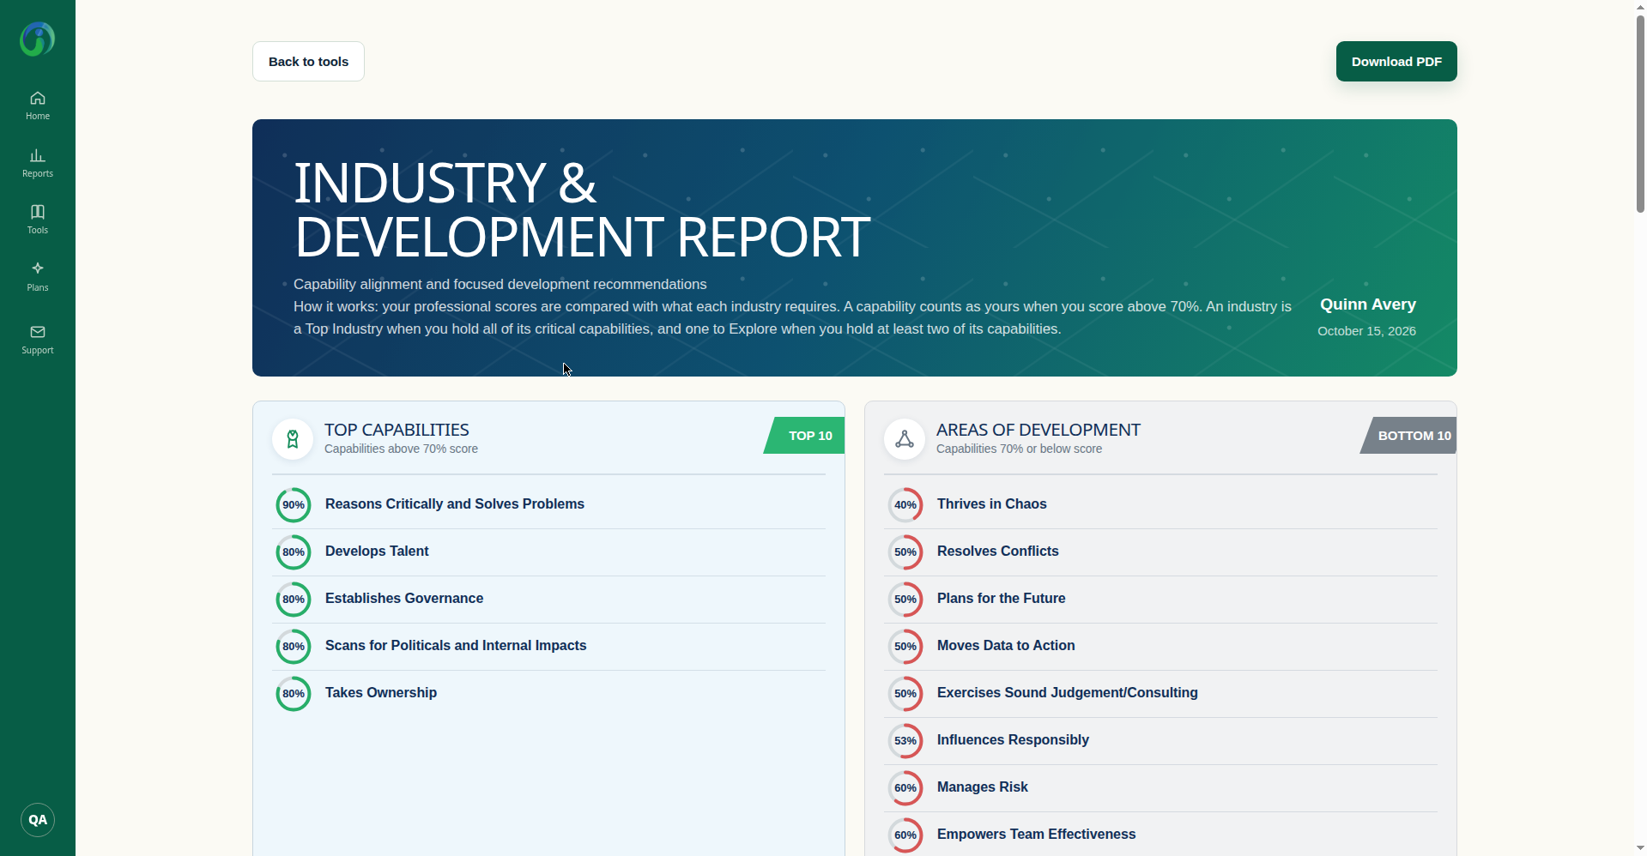This screenshot has width=1647, height=856.
Task: Click the 80% ring beside Develops Talent
Action: (294, 552)
